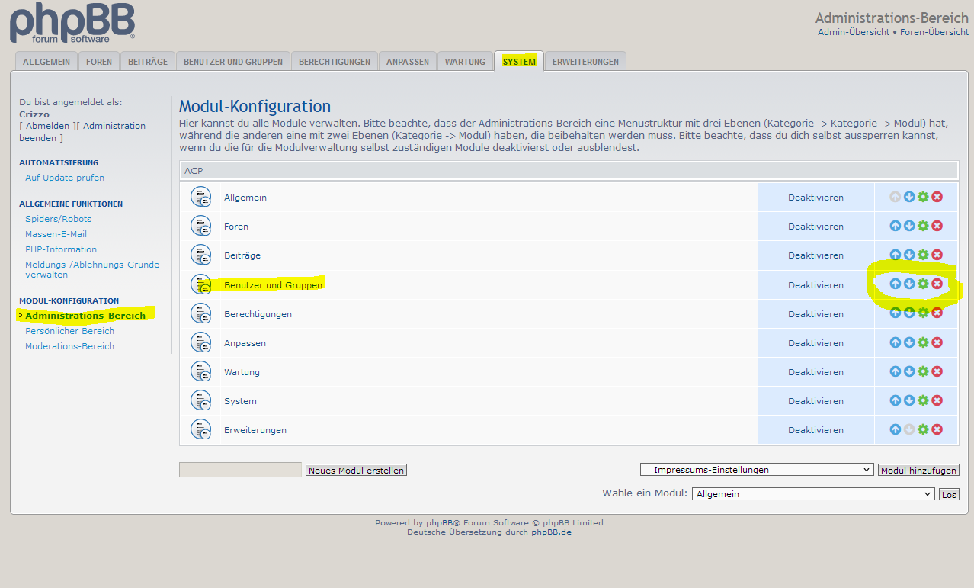Disable the Erweiterungen module
This screenshot has width=974, height=588.
point(815,430)
